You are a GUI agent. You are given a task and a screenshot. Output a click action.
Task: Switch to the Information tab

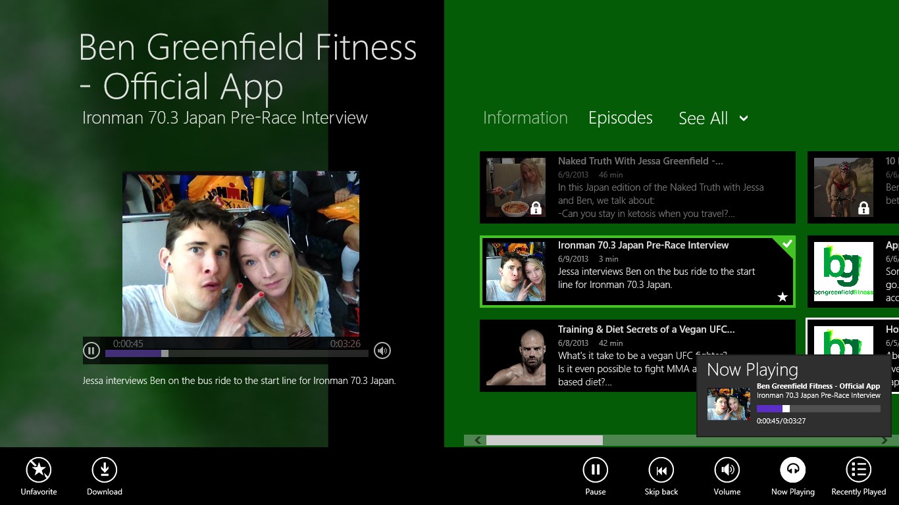coord(525,118)
